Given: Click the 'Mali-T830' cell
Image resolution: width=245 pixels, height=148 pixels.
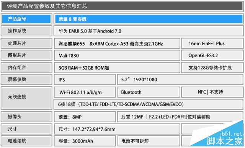Looking at the screenshot, I should coord(117,55).
